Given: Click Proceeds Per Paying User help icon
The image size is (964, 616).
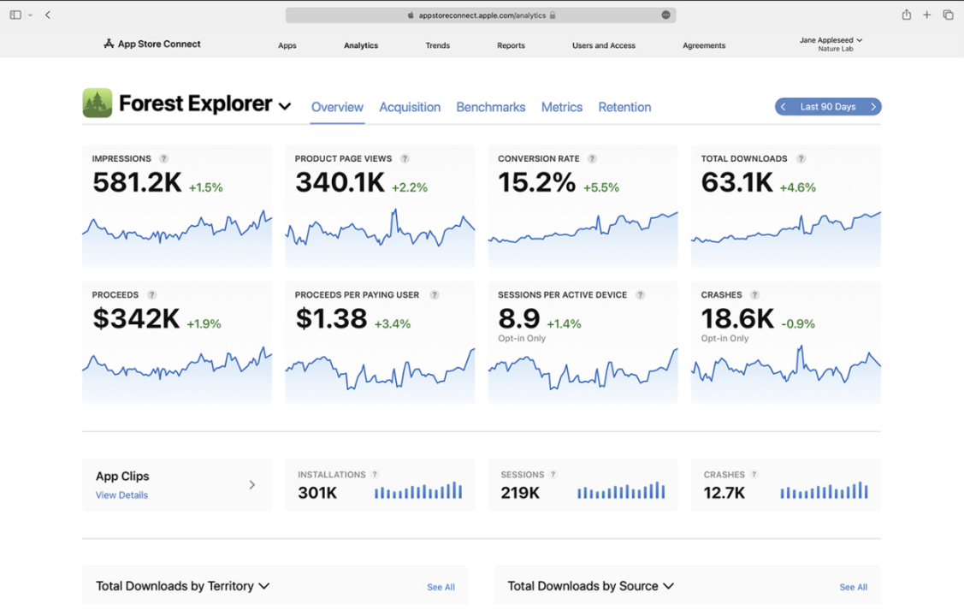Looking at the screenshot, I should point(435,295).
